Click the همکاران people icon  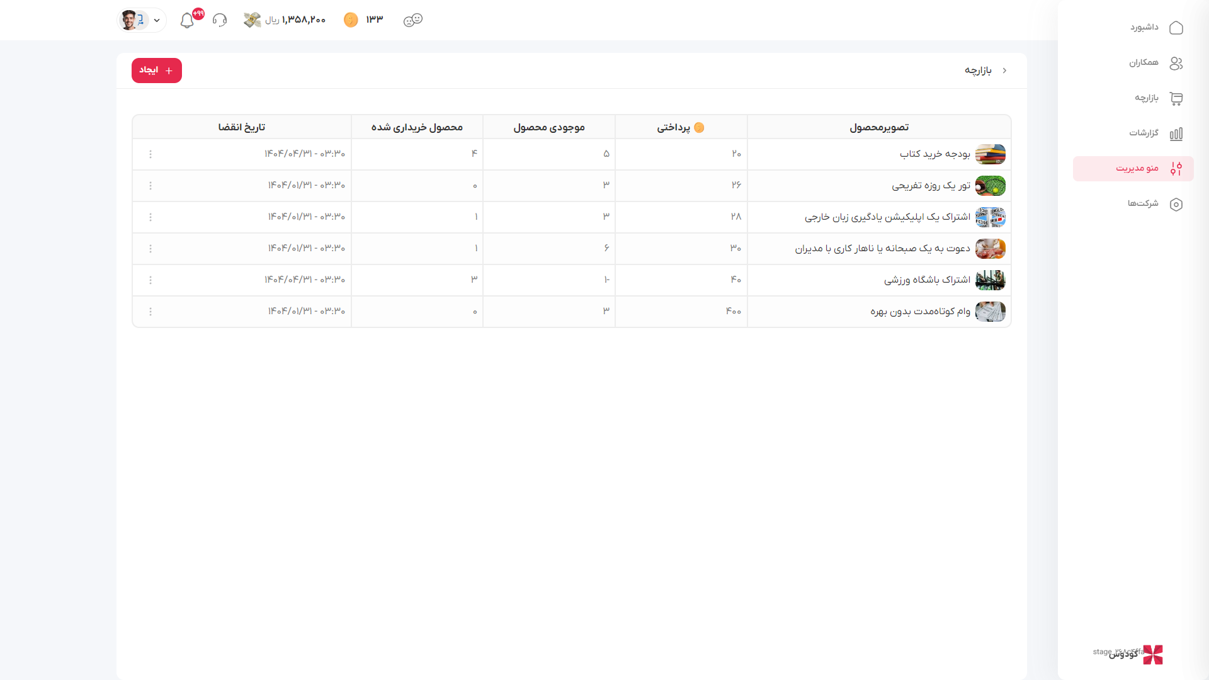pyautogui.click(x=1176, y=63)
